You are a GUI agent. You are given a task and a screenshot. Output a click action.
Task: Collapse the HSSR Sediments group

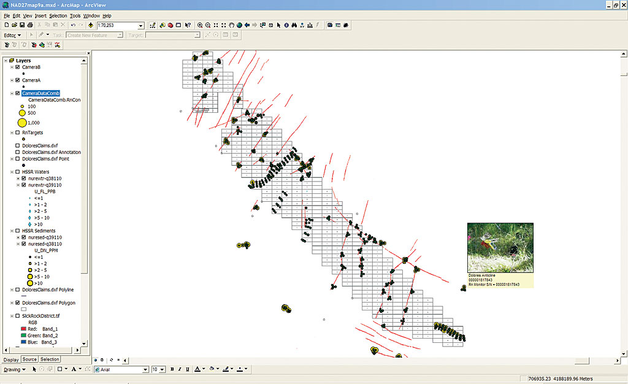[x=12, y=231]
